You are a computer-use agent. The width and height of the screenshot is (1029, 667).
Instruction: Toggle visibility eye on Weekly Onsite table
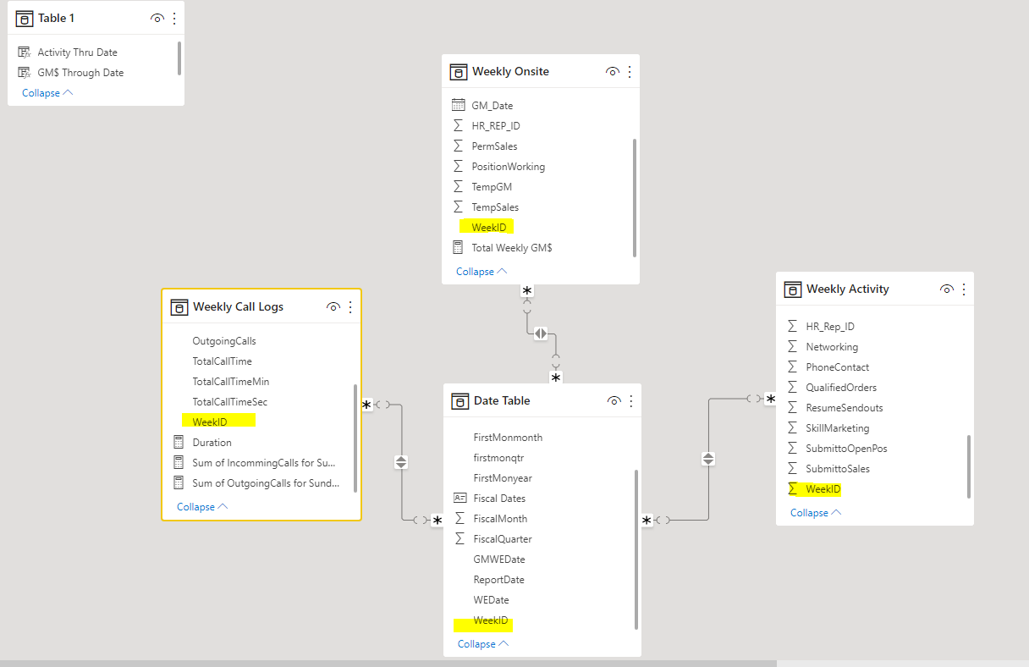pos(613,72)
